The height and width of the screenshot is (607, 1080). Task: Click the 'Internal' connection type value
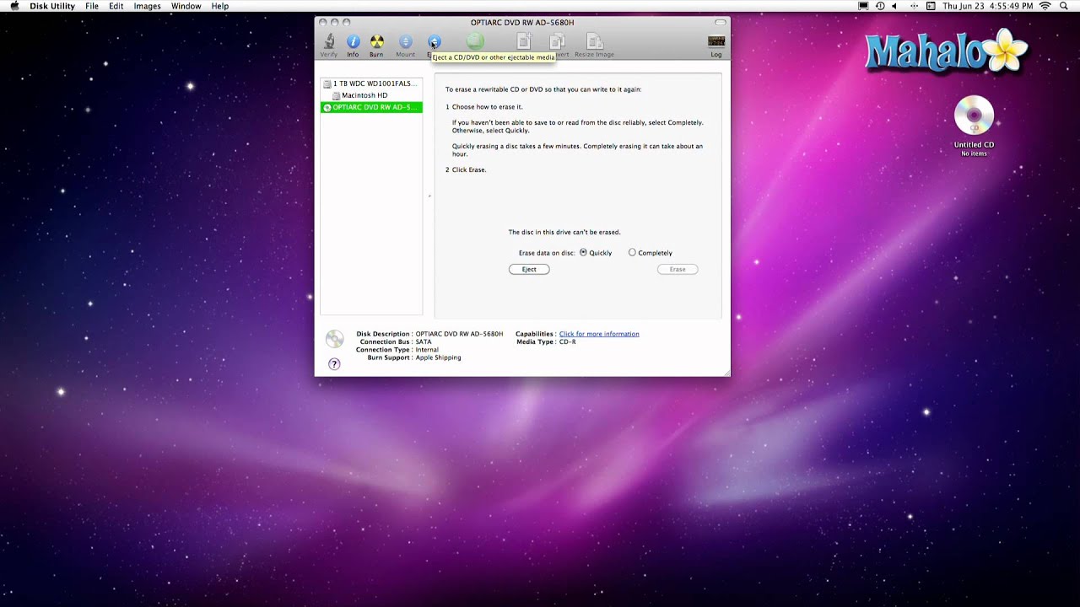point(427,349)
